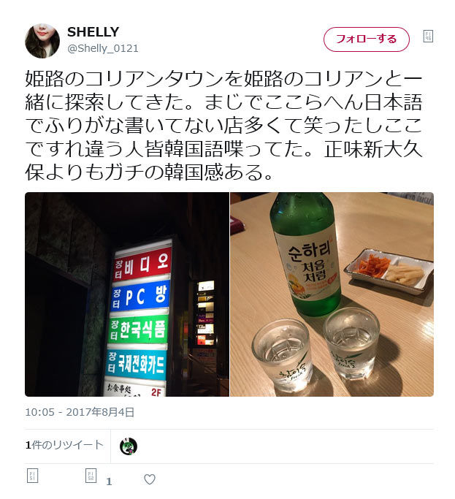This screenshot has height=499, width=455.
Task: Visit the @Shelly_0121 handle link
Action: [103, 48]
